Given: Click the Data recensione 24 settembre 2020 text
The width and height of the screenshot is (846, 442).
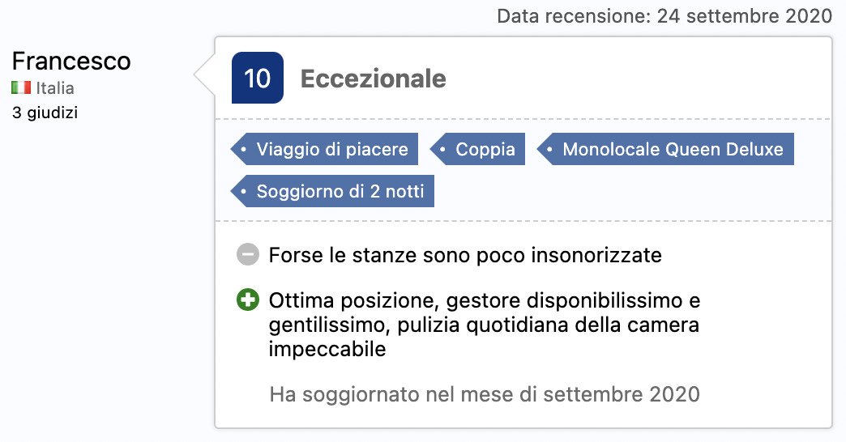Looking at the screenshot, I should (x=664, y=15).
